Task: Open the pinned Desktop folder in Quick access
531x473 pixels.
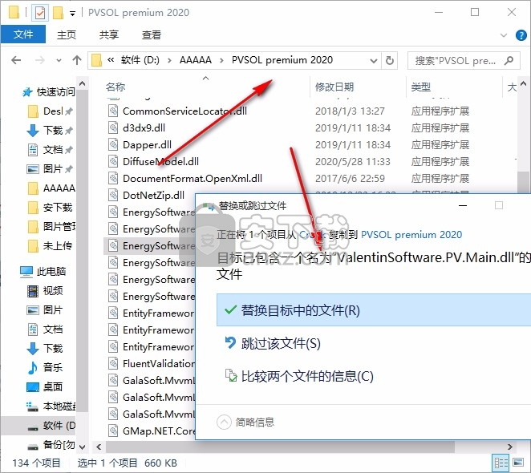Action: (x=50, y=111)
